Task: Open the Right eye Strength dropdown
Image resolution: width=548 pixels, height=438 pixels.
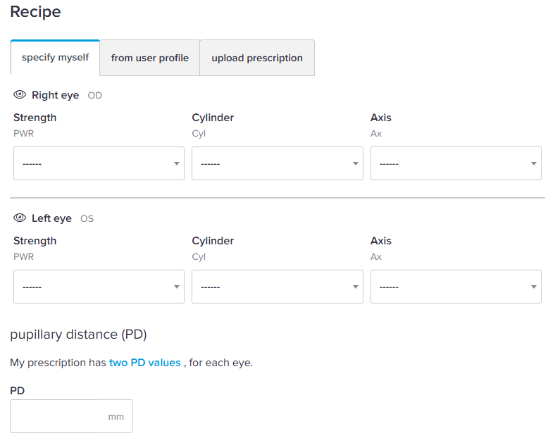Action: tap(99, 163)
